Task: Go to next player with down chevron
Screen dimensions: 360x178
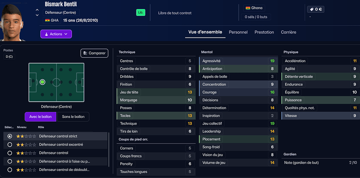Action: pyautogui.click(x=37, y=15)
